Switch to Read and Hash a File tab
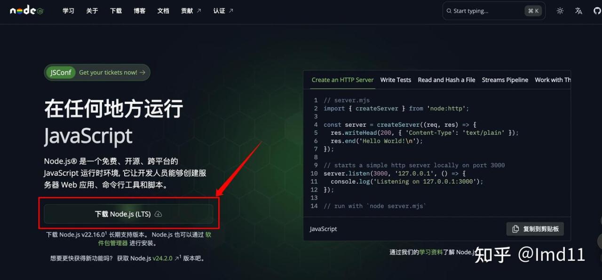602x280 pixels. tap(446, 80)
